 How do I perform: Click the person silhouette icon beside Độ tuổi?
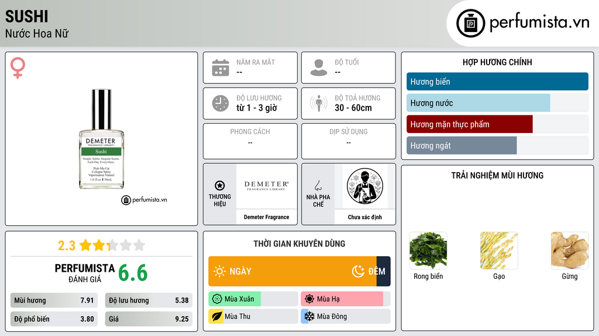click(319, 68)
